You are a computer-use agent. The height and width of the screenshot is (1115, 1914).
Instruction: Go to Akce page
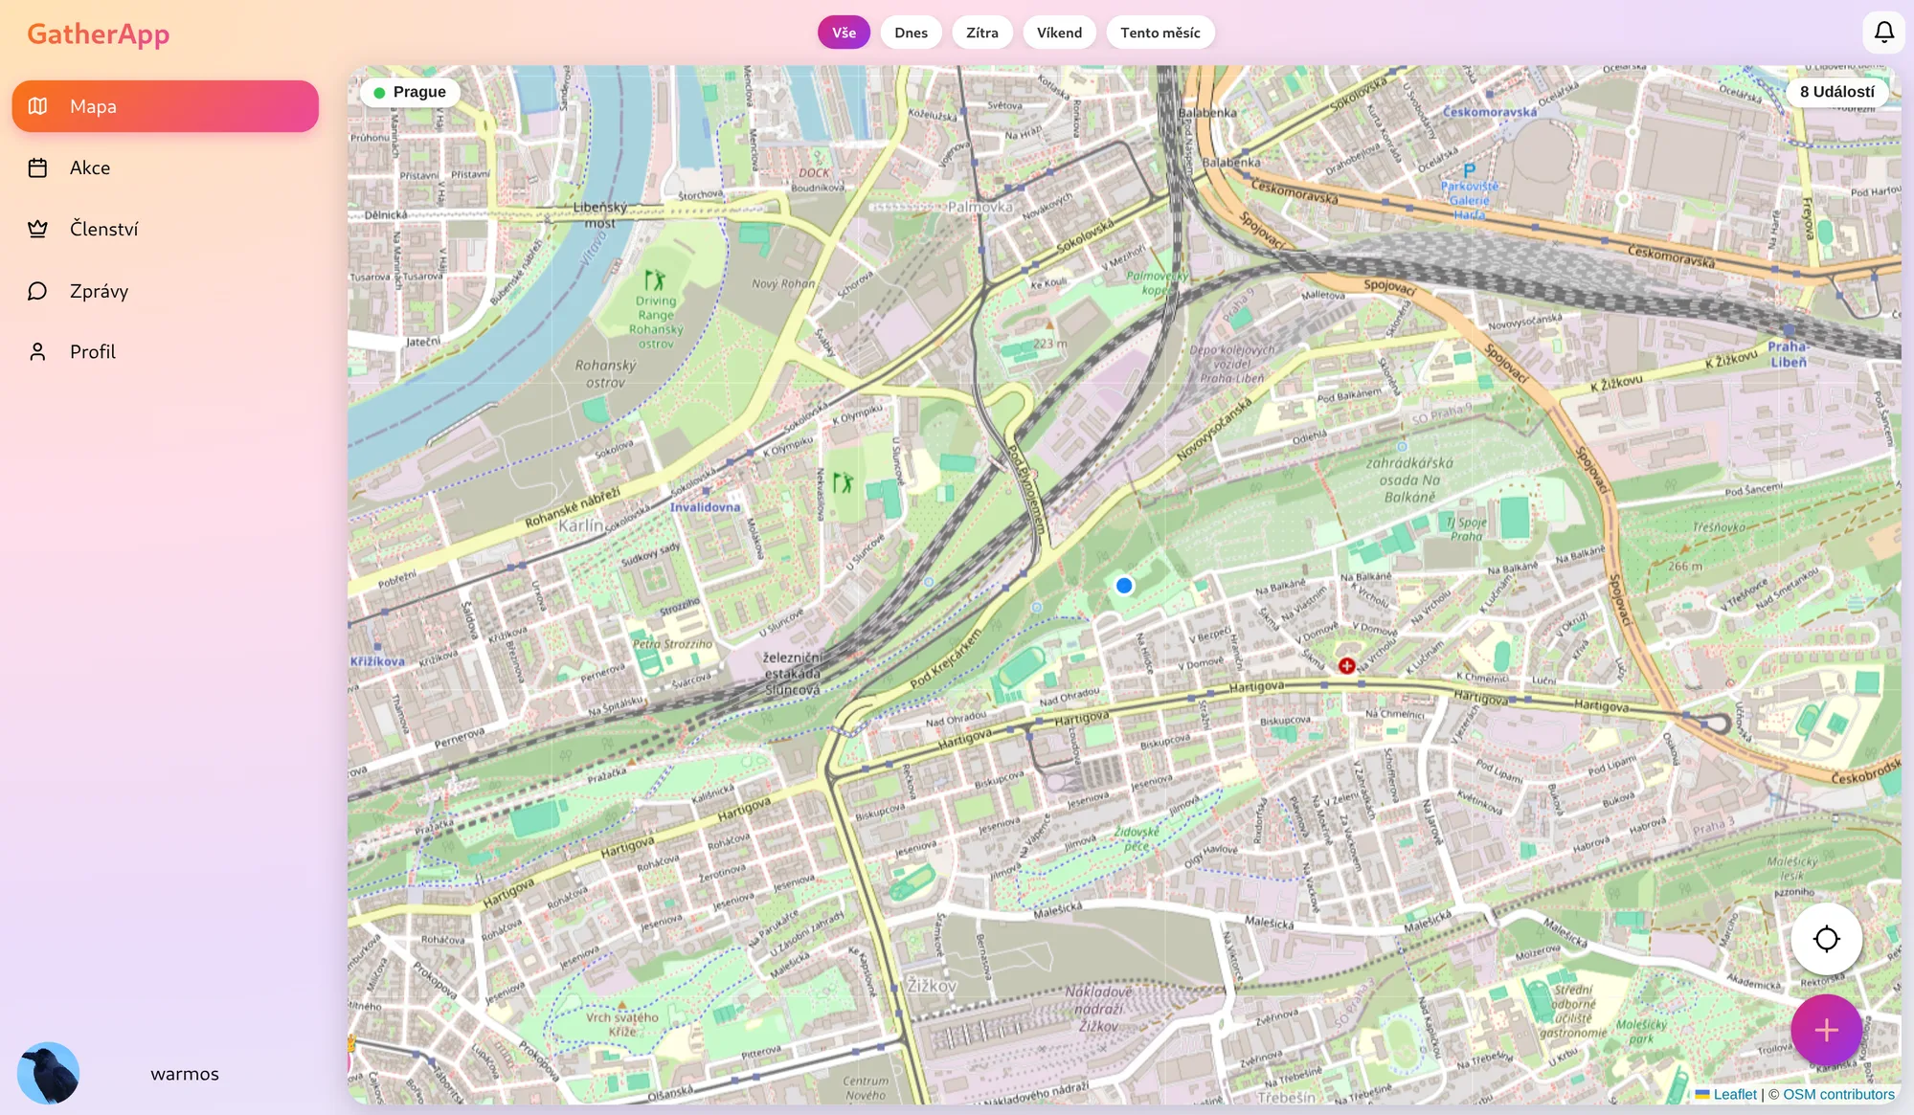coord(165,167)
